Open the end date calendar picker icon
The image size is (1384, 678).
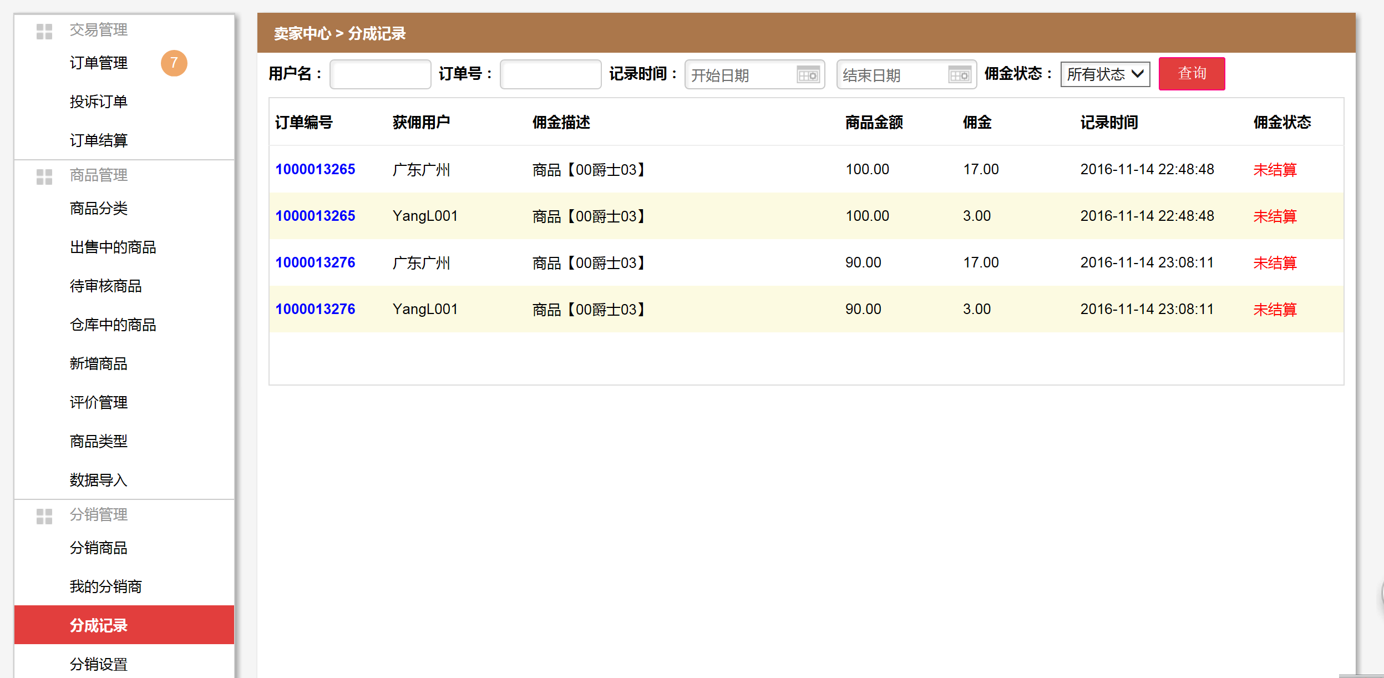click(x=959, y=74)
